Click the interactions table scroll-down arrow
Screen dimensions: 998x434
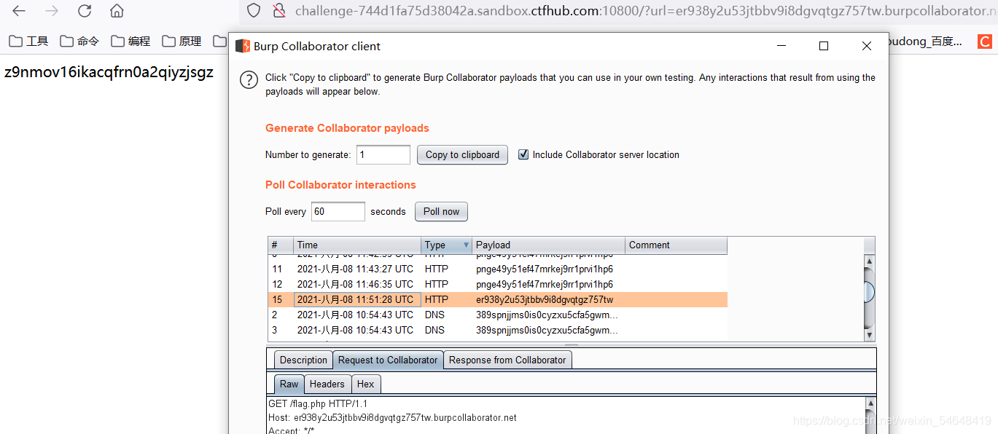point(869,334)
